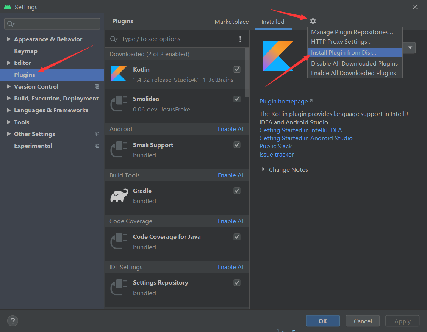The image size is (427, 332).
Task: Open Getting Started in IntelliJ IDEA link
Action: click(301, 130)
